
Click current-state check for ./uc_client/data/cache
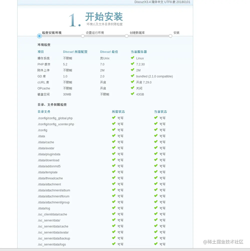click(156, 214)
